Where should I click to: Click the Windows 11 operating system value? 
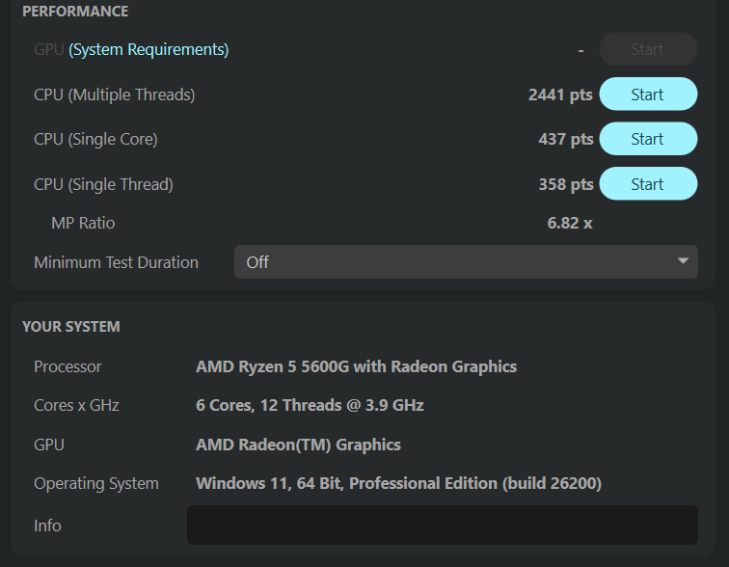click(398, 483)
